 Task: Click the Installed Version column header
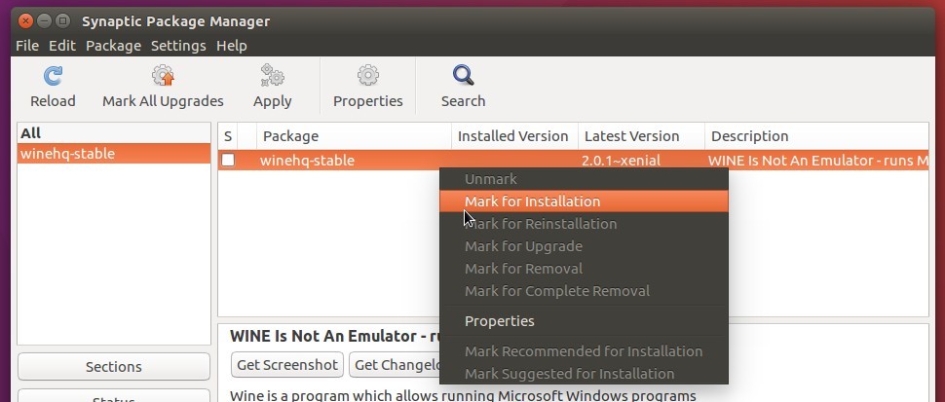pos(514,136)
